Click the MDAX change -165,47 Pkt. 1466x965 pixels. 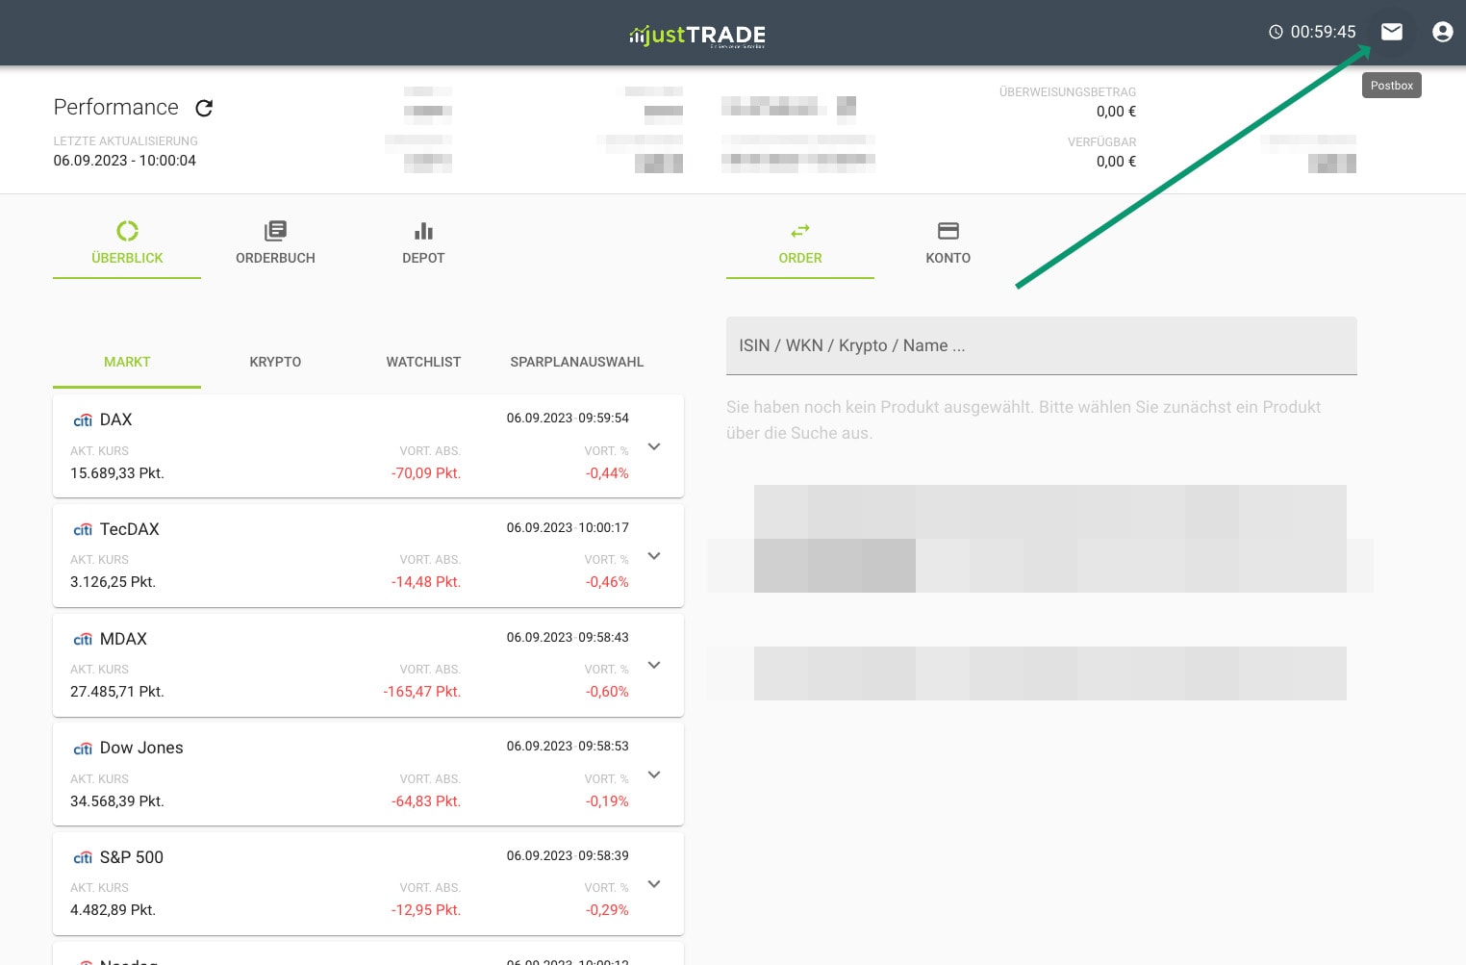(422, 692)
